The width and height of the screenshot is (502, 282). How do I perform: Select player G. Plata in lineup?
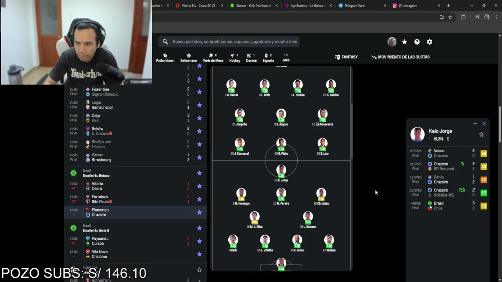tap(281, 147)
